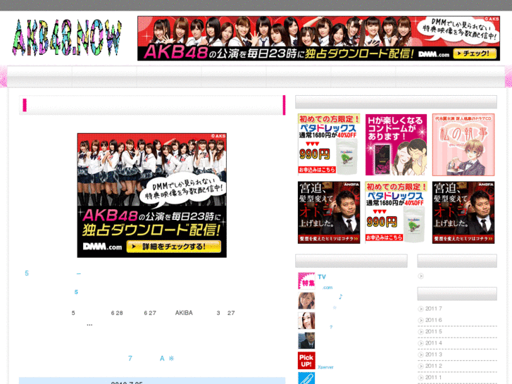
Task: Open the blue post link containing 7 and A ※
Action: 151,359
